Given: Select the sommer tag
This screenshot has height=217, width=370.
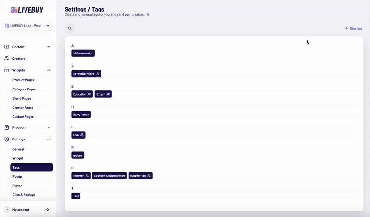Looking at the screenshot, I should pyautogui.click(x=81, y=175).
